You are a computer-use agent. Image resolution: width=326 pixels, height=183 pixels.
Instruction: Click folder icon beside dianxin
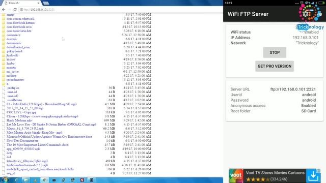[x=4, y=39]
